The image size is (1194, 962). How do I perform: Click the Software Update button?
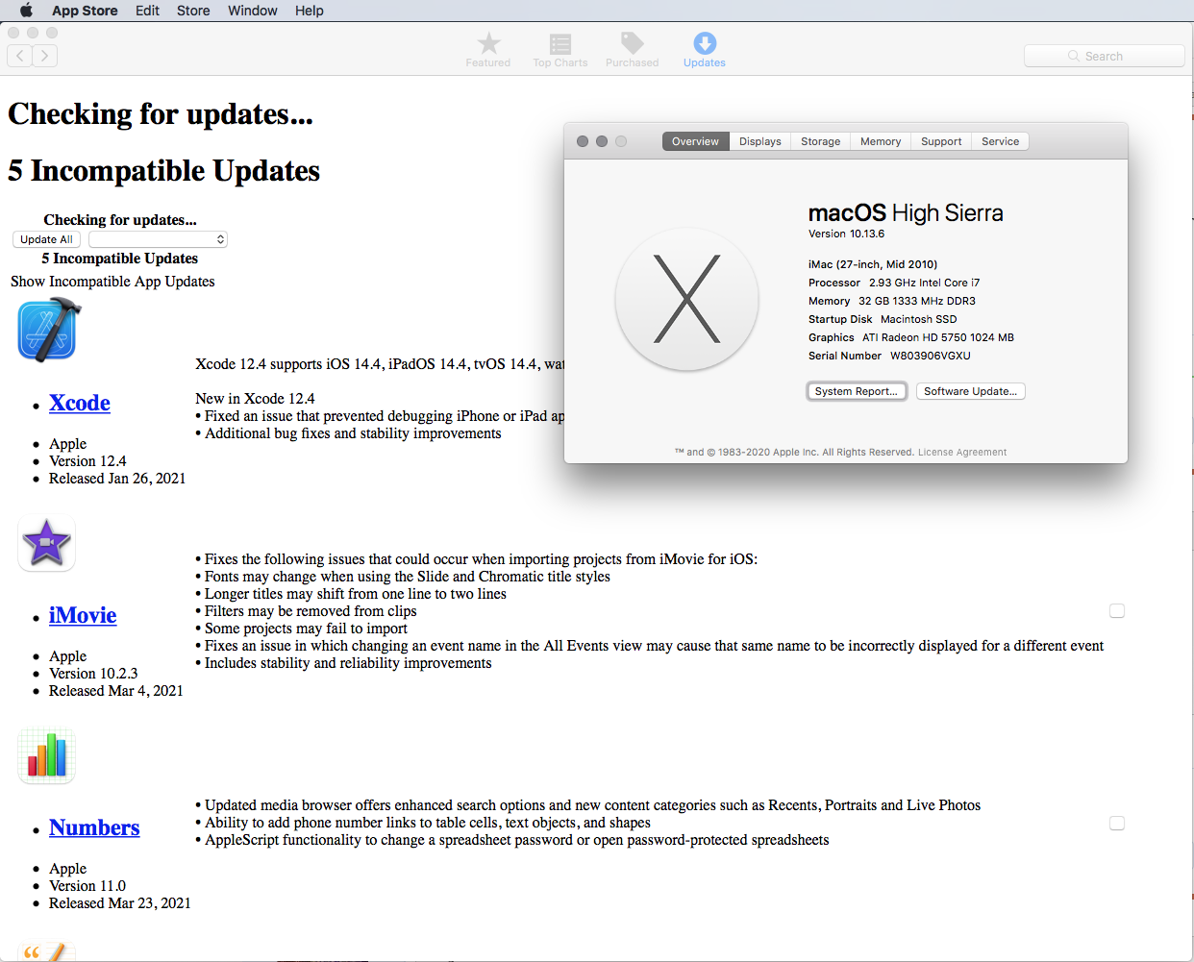coord(970,391)
